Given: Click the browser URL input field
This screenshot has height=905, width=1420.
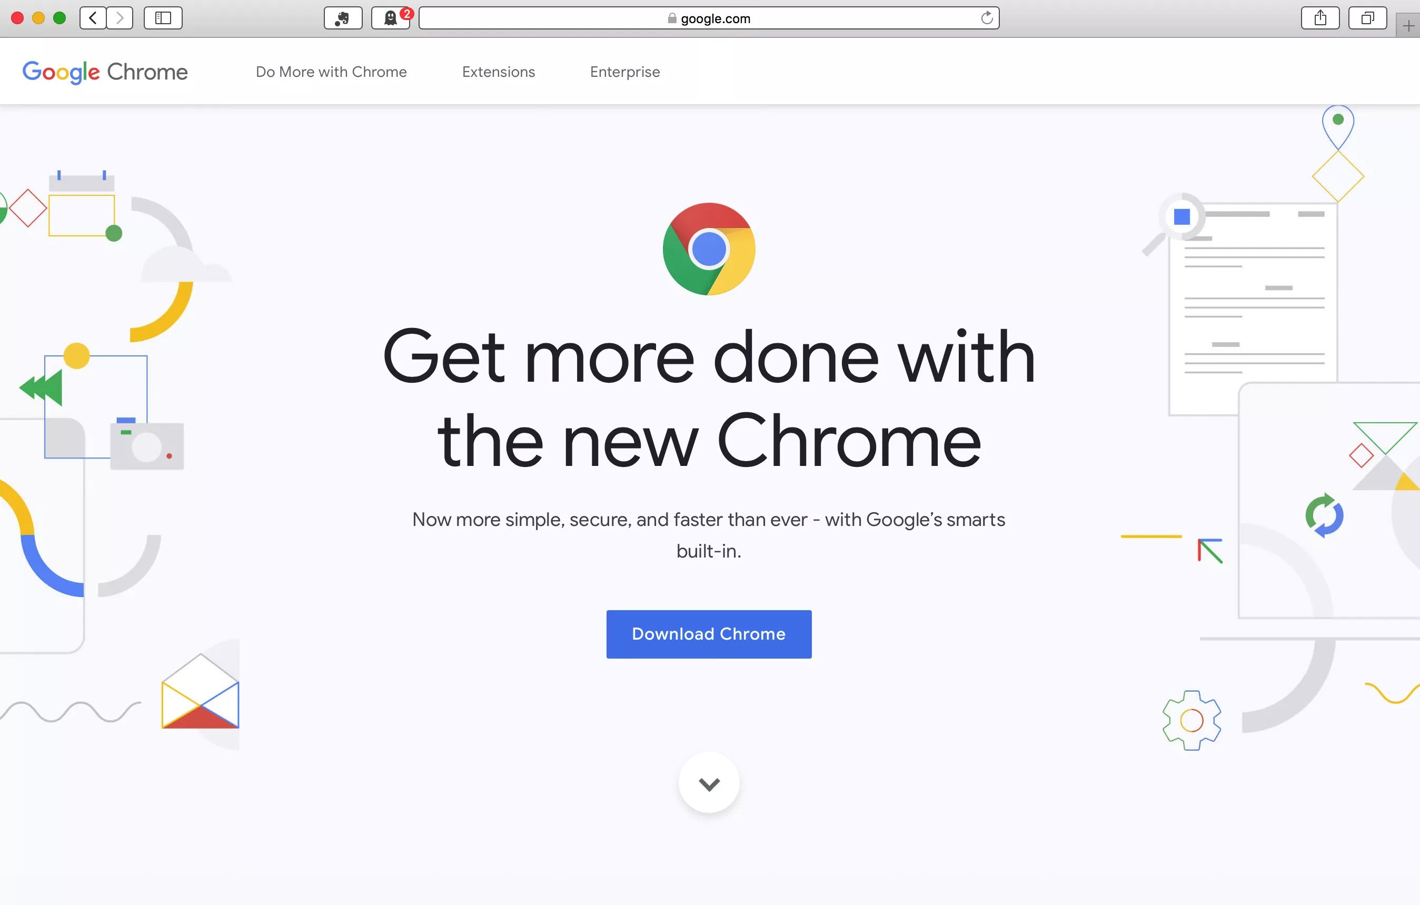Looking at the screenshot, I should tap(709, 17).
